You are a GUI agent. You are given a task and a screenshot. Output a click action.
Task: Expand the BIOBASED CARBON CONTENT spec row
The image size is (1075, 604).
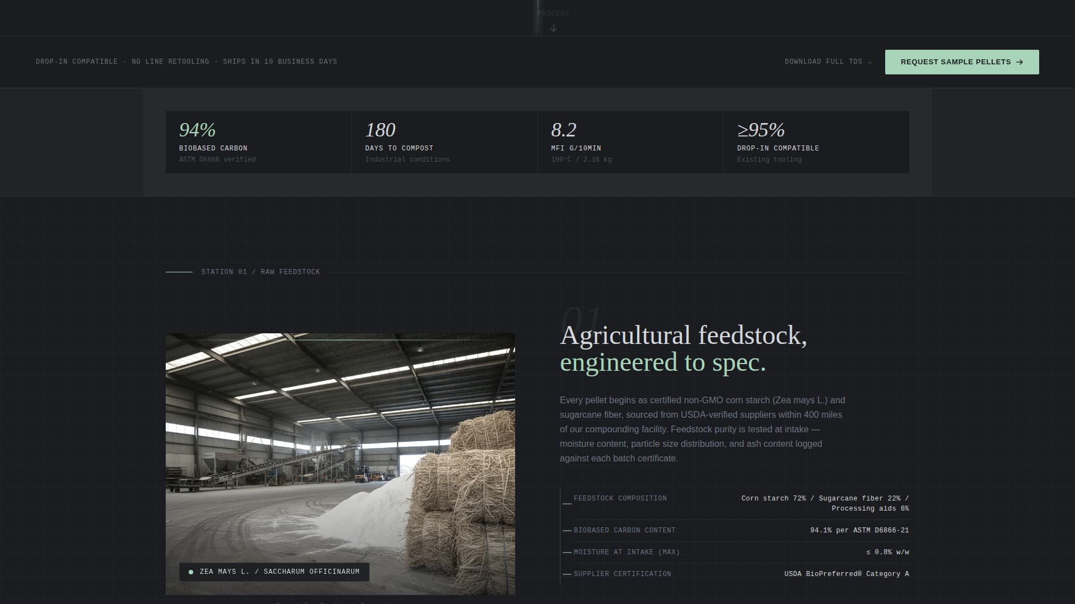(735, 530)
